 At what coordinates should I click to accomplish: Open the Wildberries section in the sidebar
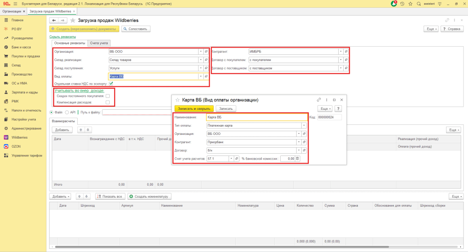[20, 137]
